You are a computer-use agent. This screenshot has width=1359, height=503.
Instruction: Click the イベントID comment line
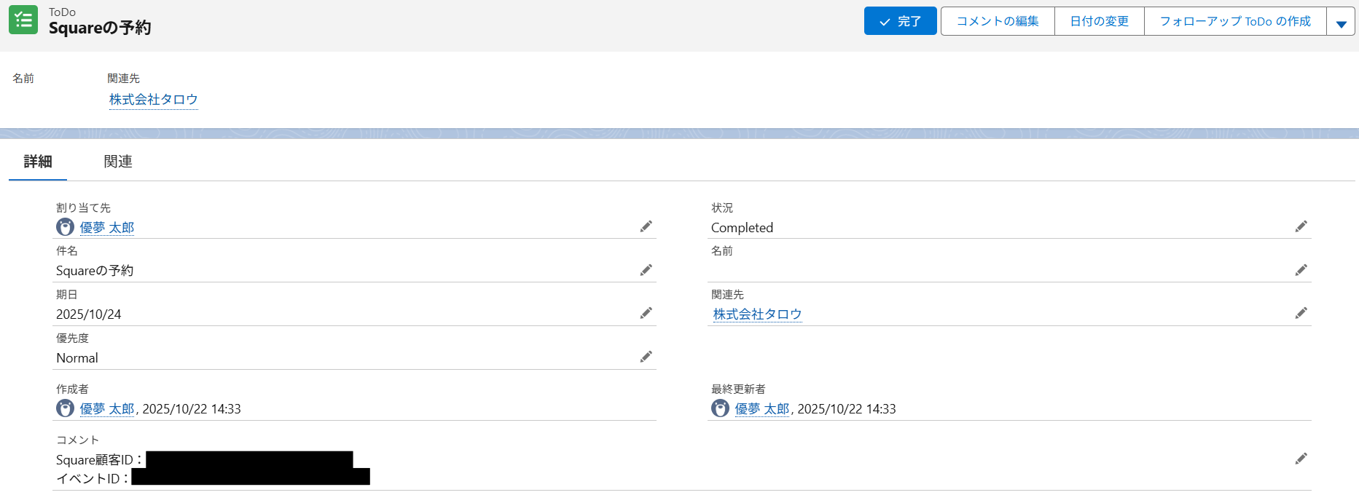pos(213,478)
